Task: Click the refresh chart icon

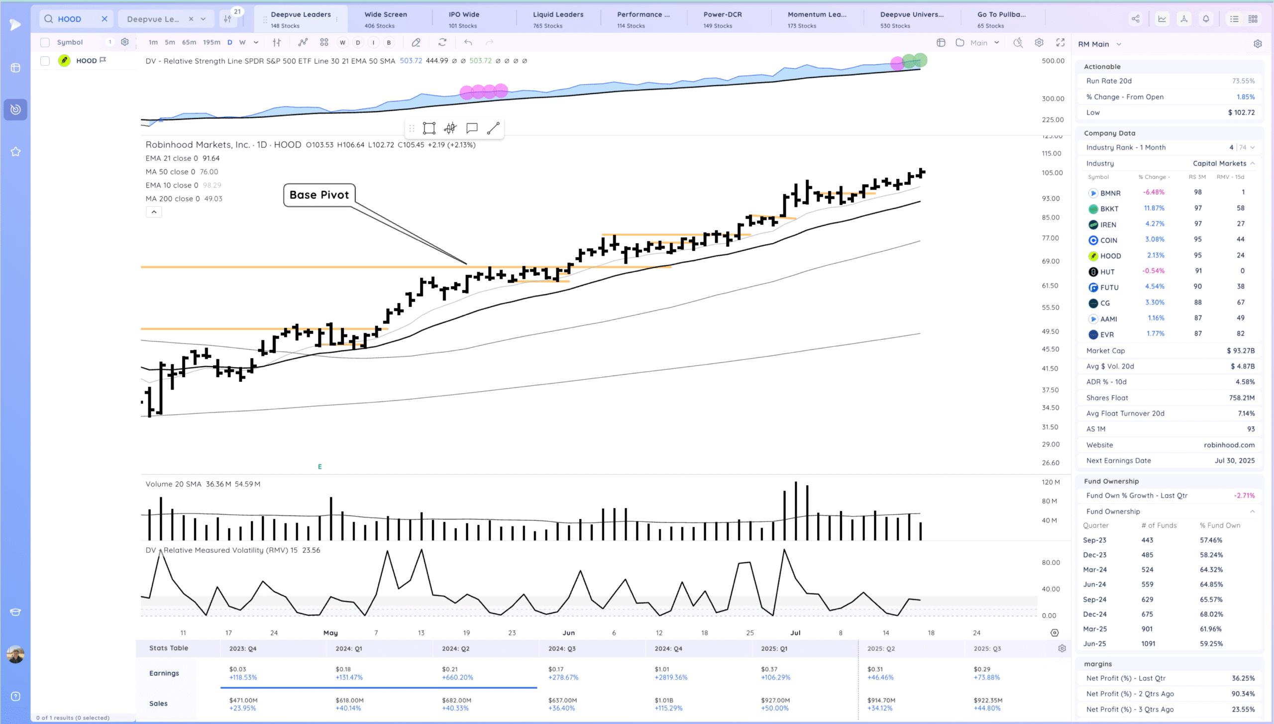Action: click(442, 42)
